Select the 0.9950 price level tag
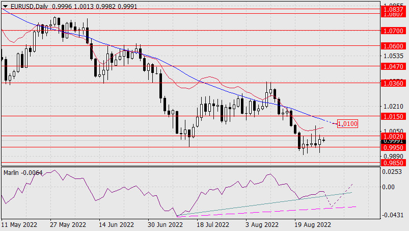 [394, 147]
